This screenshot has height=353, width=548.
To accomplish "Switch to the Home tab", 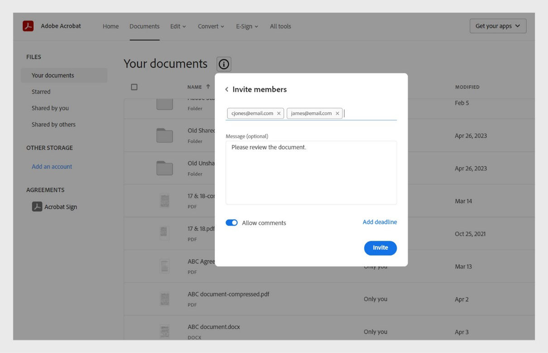I will [x=110, y=26].
